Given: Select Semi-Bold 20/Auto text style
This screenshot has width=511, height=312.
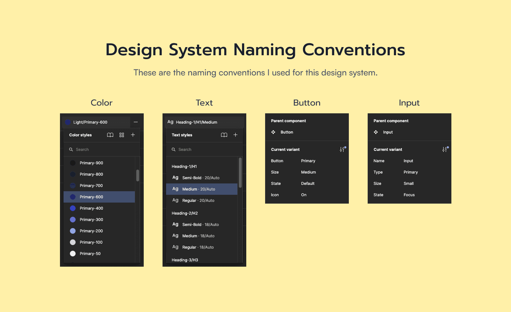Looking at the screenshot, I should pos(202,178).
